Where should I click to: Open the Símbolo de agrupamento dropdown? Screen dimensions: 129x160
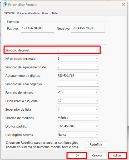pos(78,67)
